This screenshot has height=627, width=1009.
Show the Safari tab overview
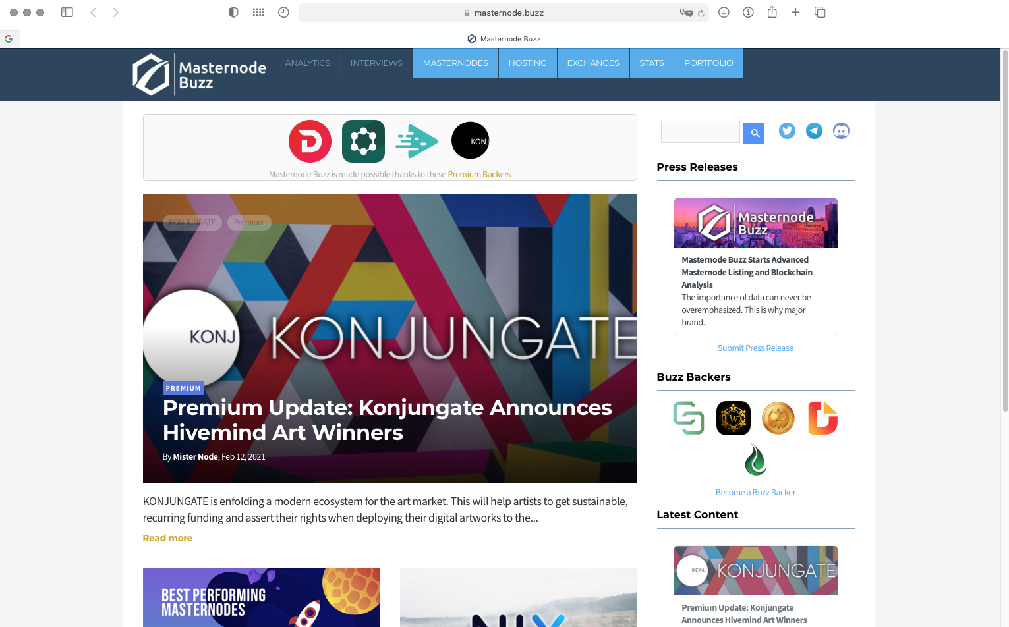click(820, 13)
